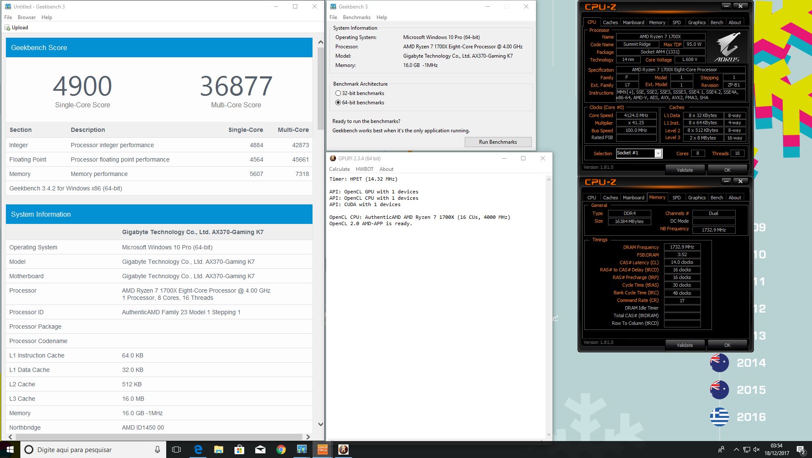The image size is (812, 458).
Task: Open the Help menu in Geekbench results window
Action: 47,17
